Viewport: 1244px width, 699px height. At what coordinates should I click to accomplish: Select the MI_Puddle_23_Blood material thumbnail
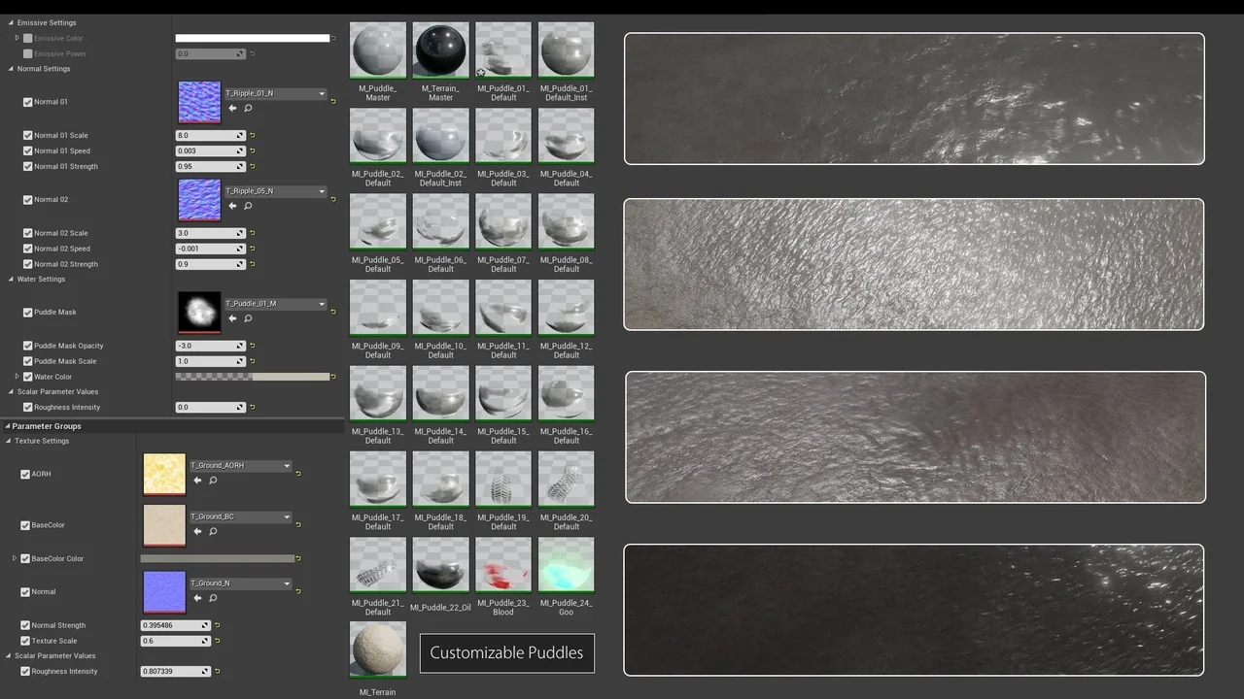click(503, 565)
